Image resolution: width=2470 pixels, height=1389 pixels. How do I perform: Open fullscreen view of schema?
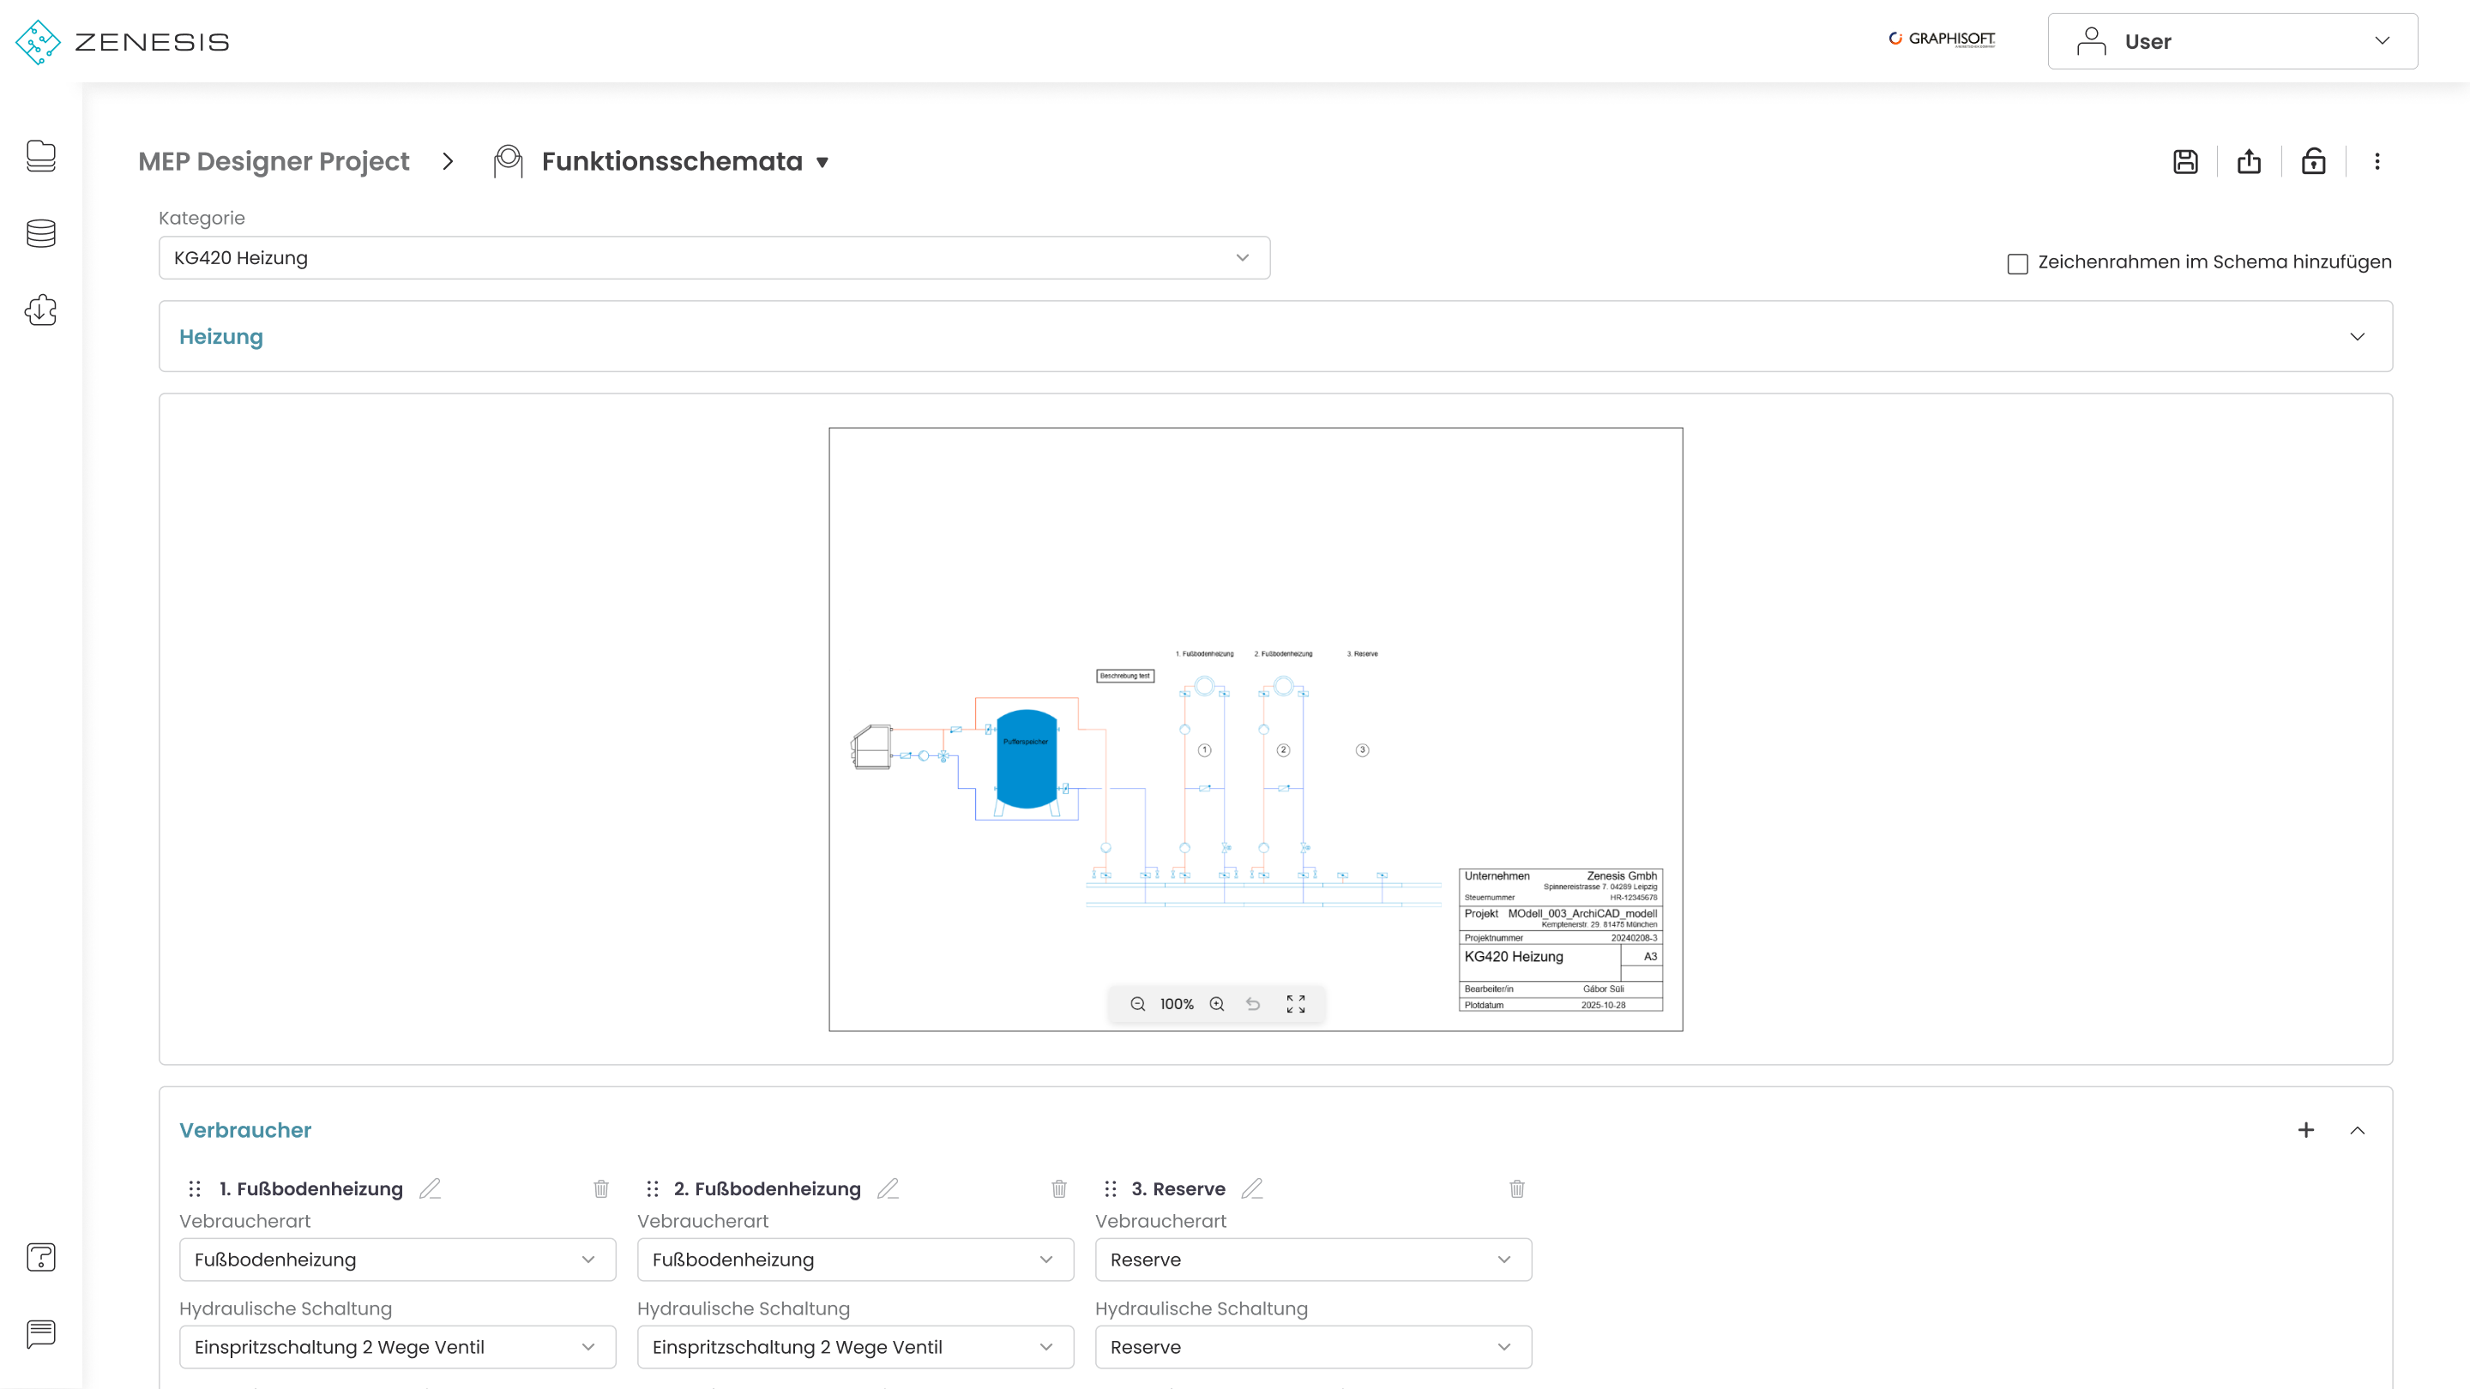click(x=1295, y=1004)
